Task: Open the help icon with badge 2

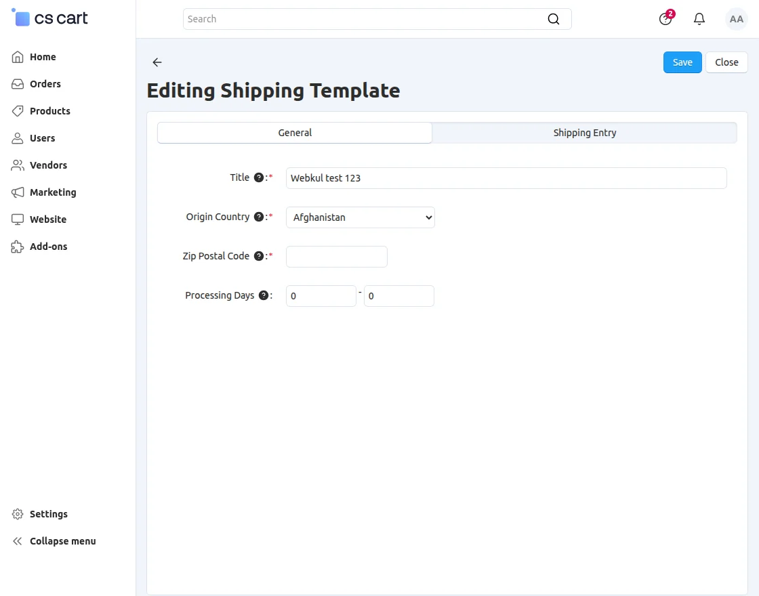Action: point(666,18)
